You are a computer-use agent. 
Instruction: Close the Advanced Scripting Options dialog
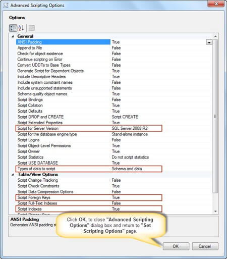coord(216,4)
